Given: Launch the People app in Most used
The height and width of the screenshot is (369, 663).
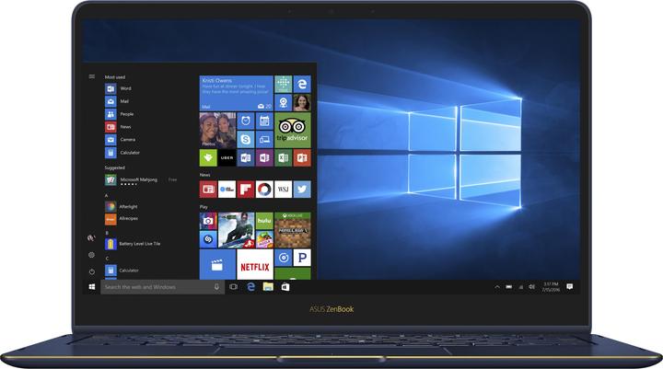Looking at the screenshot, I should click(x=120, y=114).
